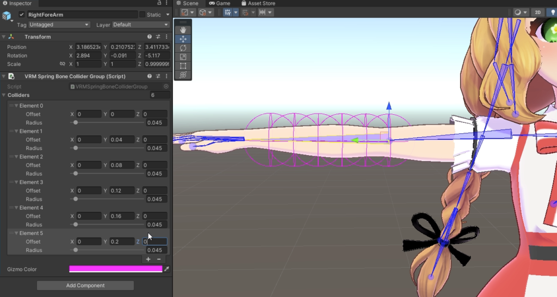
Task: Adjust Element 0 Radius slider
Action: tap(108, 122)
